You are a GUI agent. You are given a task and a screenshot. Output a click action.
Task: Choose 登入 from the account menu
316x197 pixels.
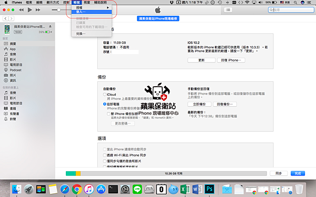(x=92, y=12)
